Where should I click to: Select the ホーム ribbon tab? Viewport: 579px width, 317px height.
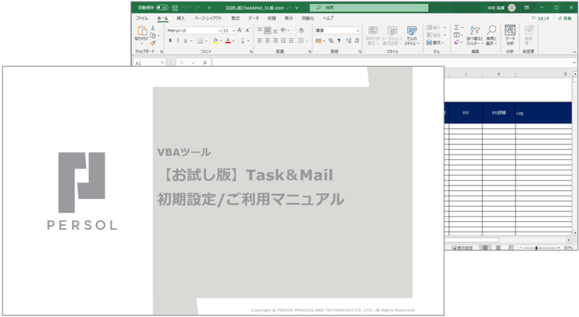[162, 18]
